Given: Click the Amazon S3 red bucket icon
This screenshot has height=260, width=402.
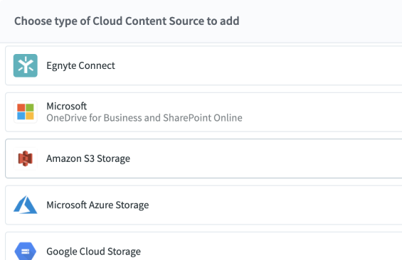Looking at the screenshot, I should pyautogui.click(x=26, y=158).
